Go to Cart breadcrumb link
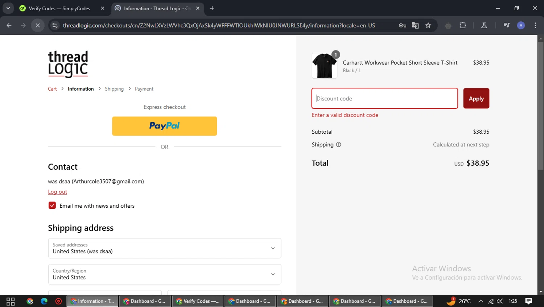544x307 pixels. point(52,89)
